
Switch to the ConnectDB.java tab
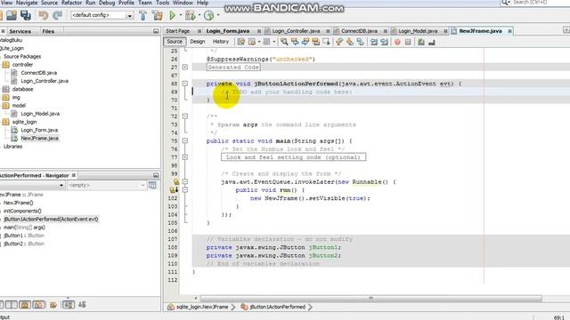pyautogui.click(x=359, y=31)
